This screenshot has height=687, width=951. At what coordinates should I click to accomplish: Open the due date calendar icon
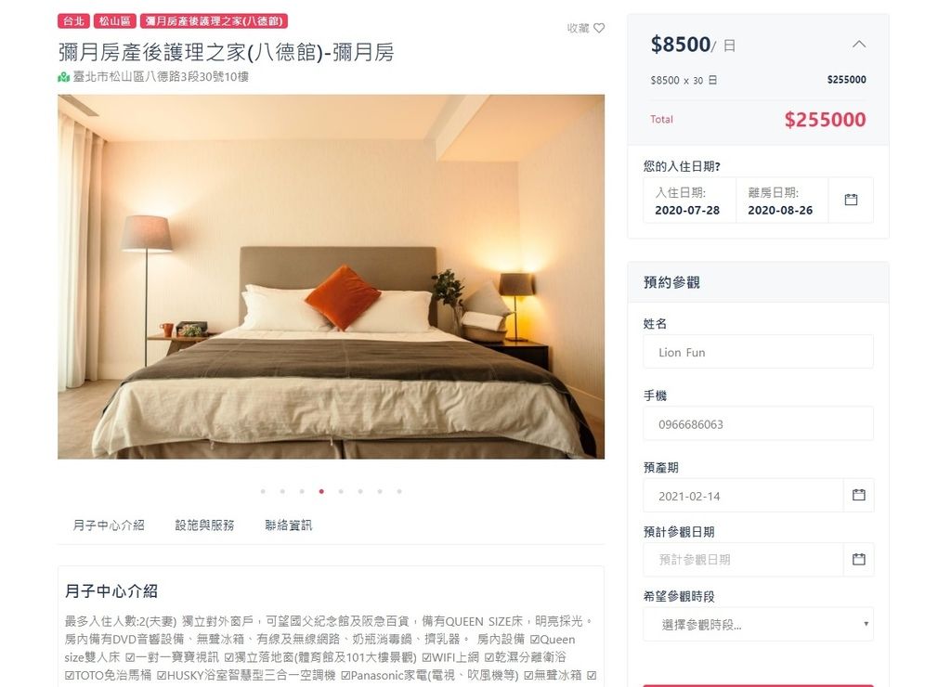pos(859,495)
